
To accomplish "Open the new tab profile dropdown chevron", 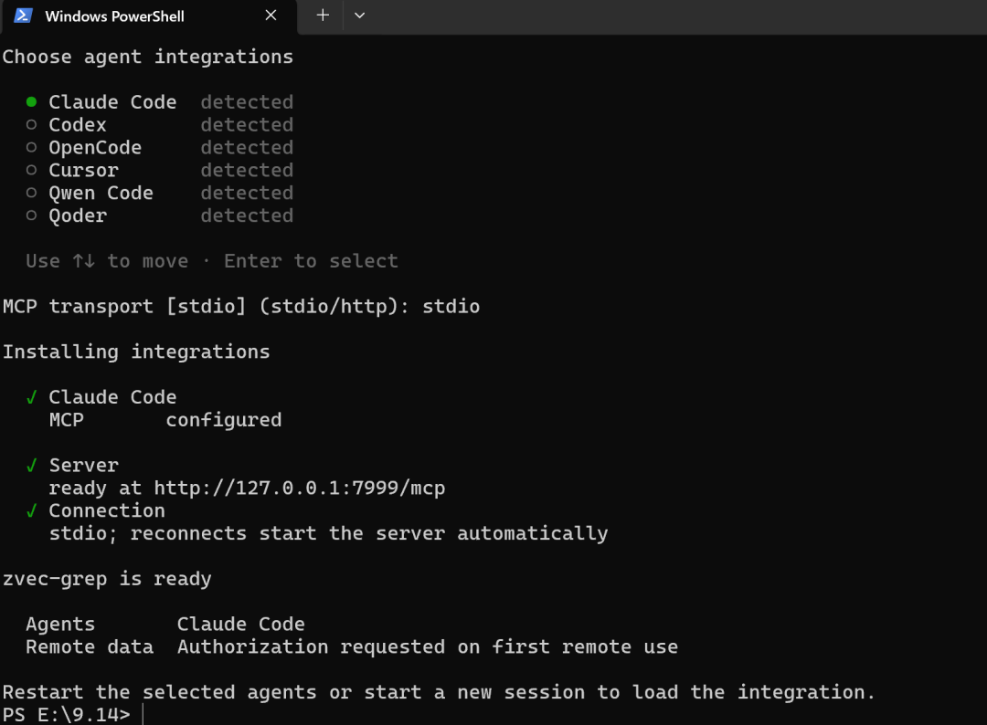I will [x=359, y=16].
